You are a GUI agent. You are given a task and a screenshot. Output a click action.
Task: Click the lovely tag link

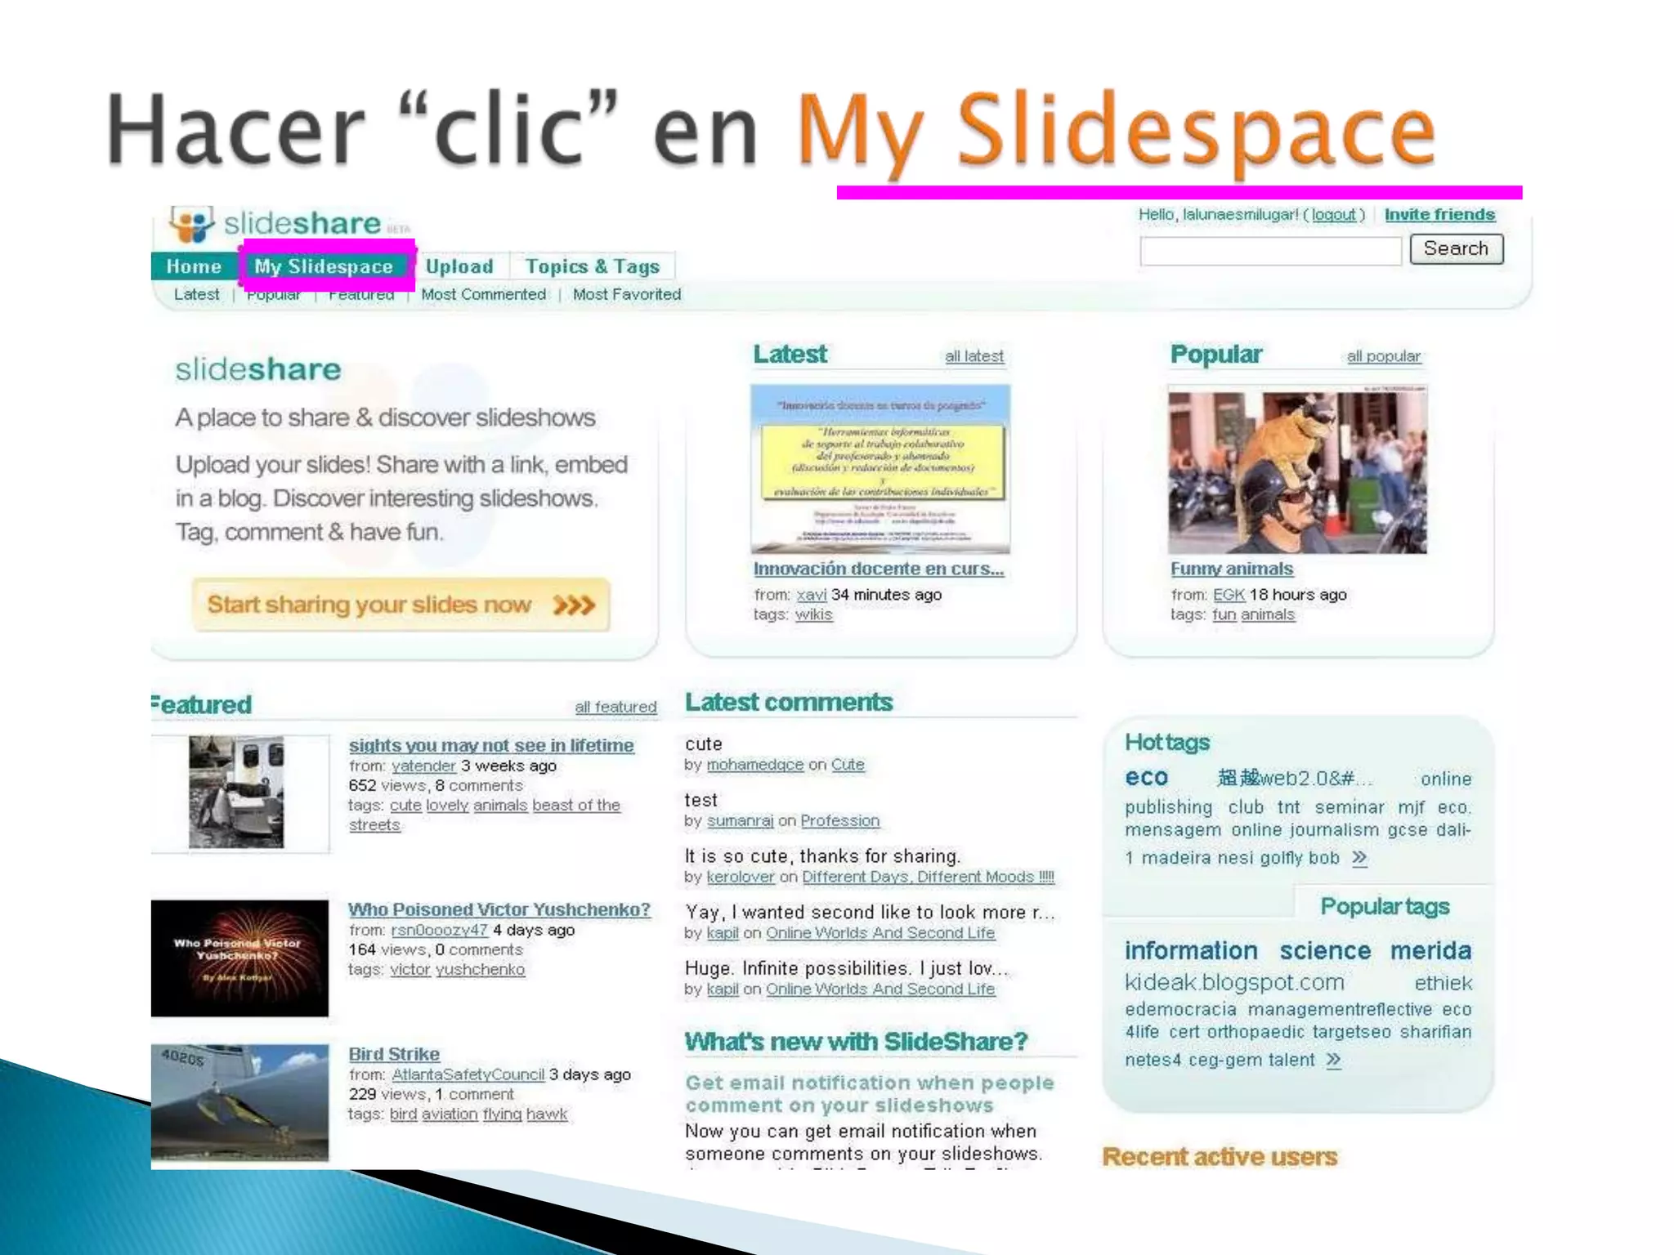click(447, 806)
